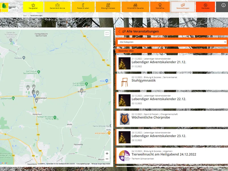
Task: Toggle fullscreen map view
Action: pos(107,34)
